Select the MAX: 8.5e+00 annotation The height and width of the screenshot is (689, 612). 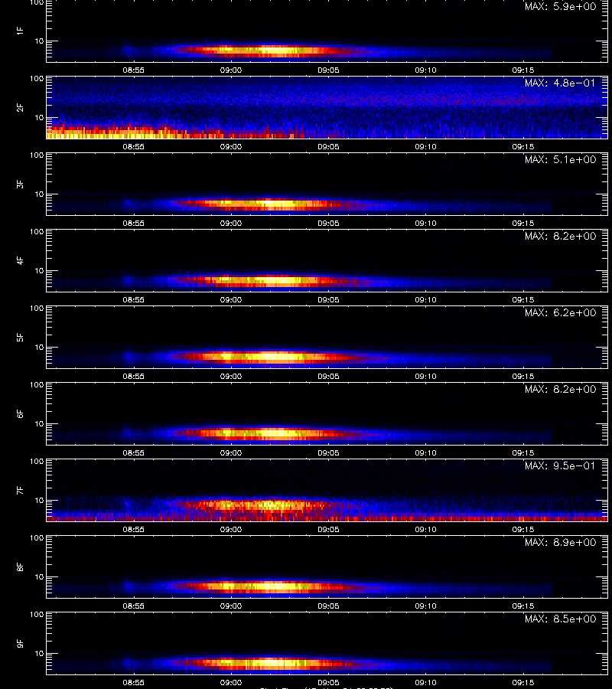(x=560, y=619)
